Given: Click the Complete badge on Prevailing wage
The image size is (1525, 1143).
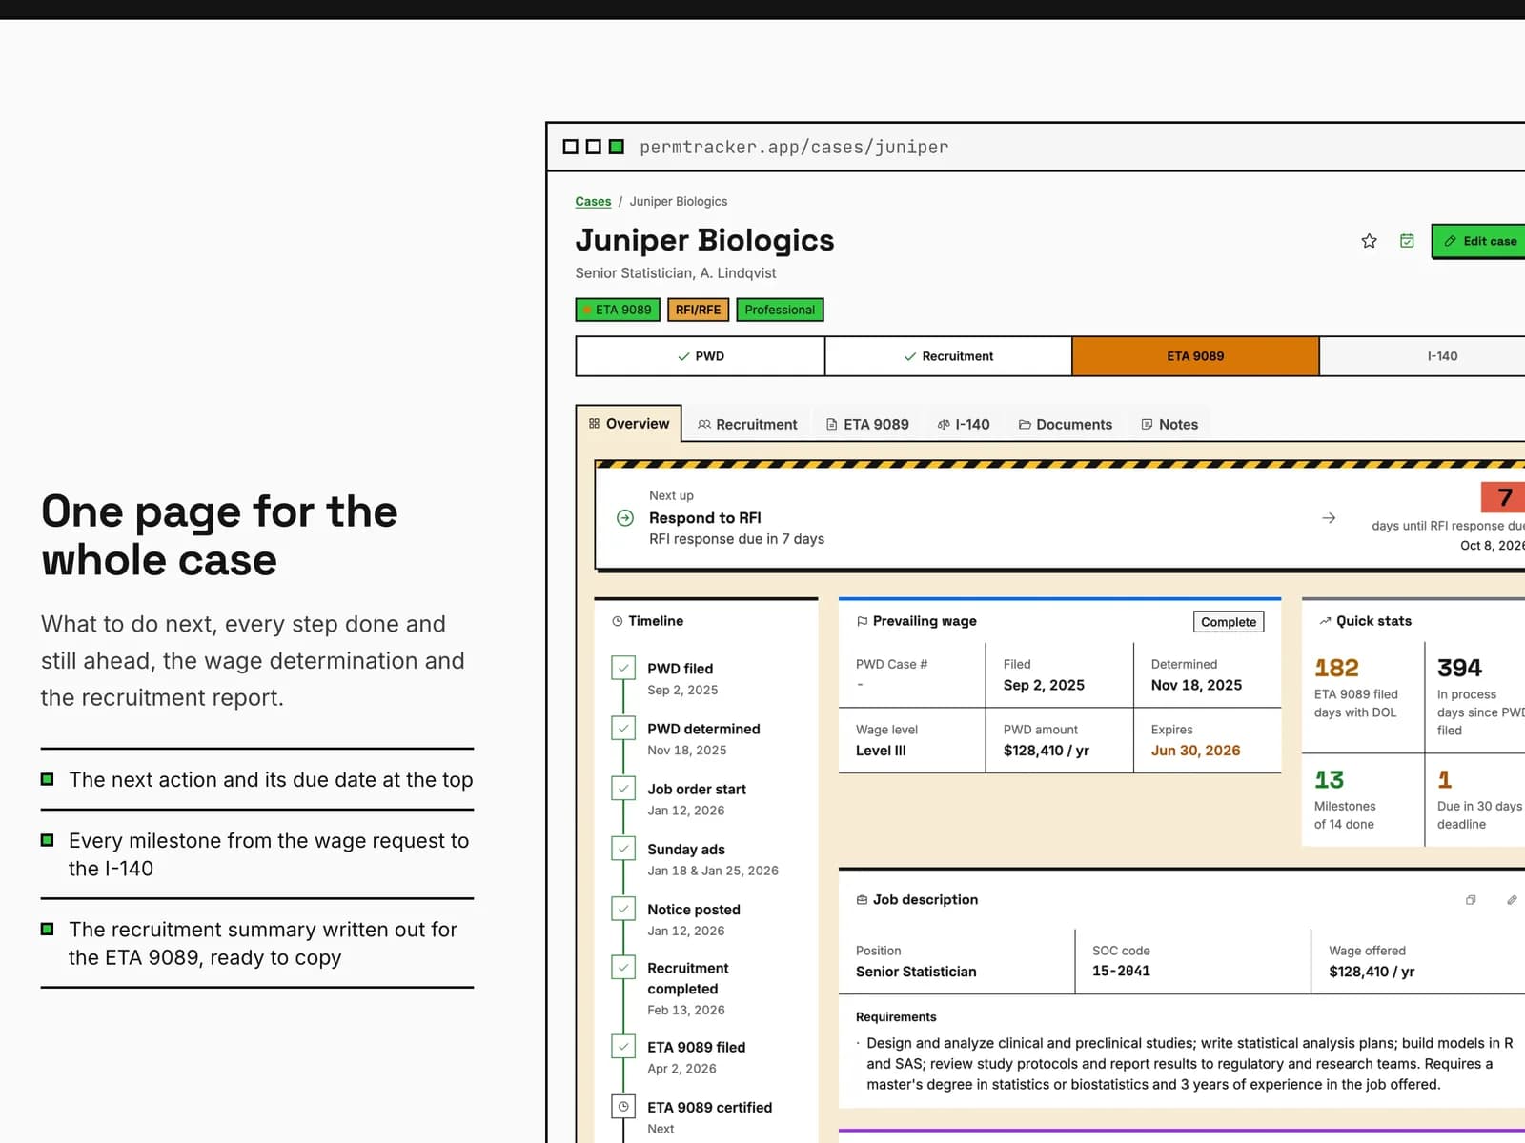Looking at the screenshot, I should [1229, 622].
